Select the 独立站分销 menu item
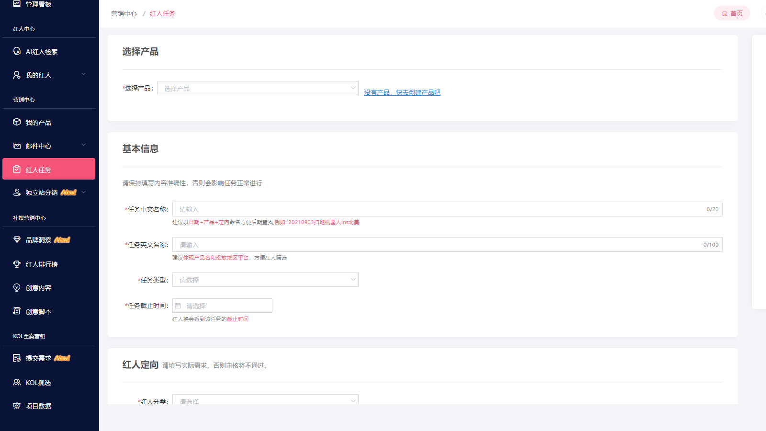 click(x=48, y=192)
